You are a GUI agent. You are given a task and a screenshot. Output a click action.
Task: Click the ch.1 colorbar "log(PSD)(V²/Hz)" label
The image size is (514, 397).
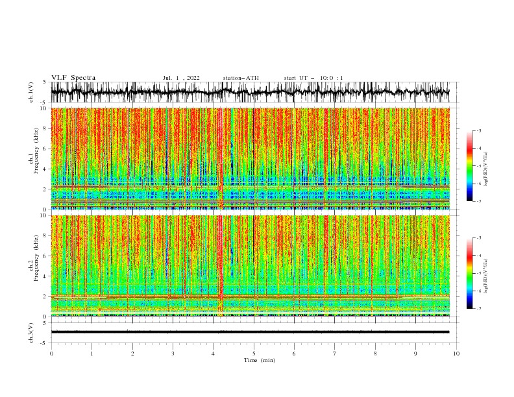click(485, 169)
